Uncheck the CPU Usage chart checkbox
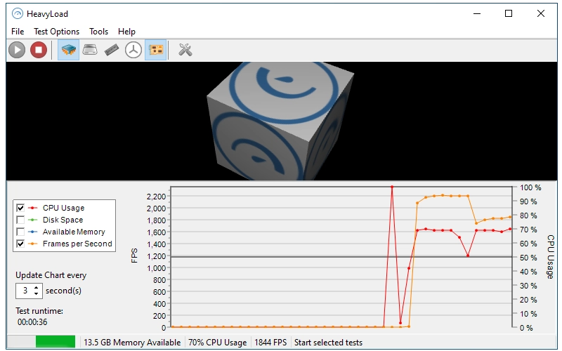562x351 pixels. 20,208
